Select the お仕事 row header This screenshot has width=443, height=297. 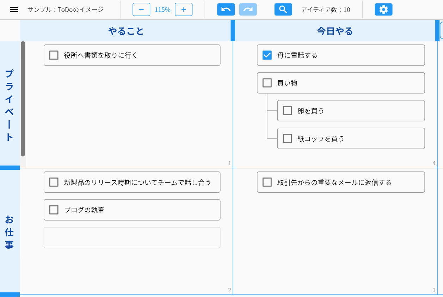click(x=10, y=231)
